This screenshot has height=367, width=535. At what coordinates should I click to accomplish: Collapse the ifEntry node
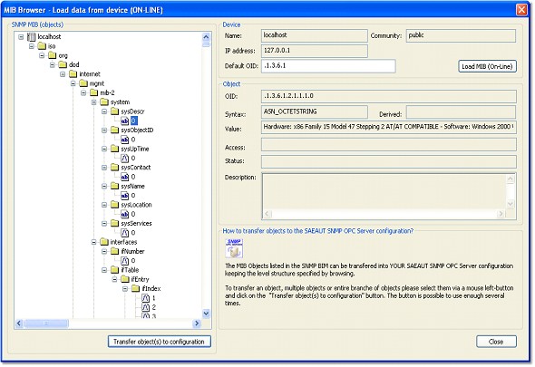(114, 279)
